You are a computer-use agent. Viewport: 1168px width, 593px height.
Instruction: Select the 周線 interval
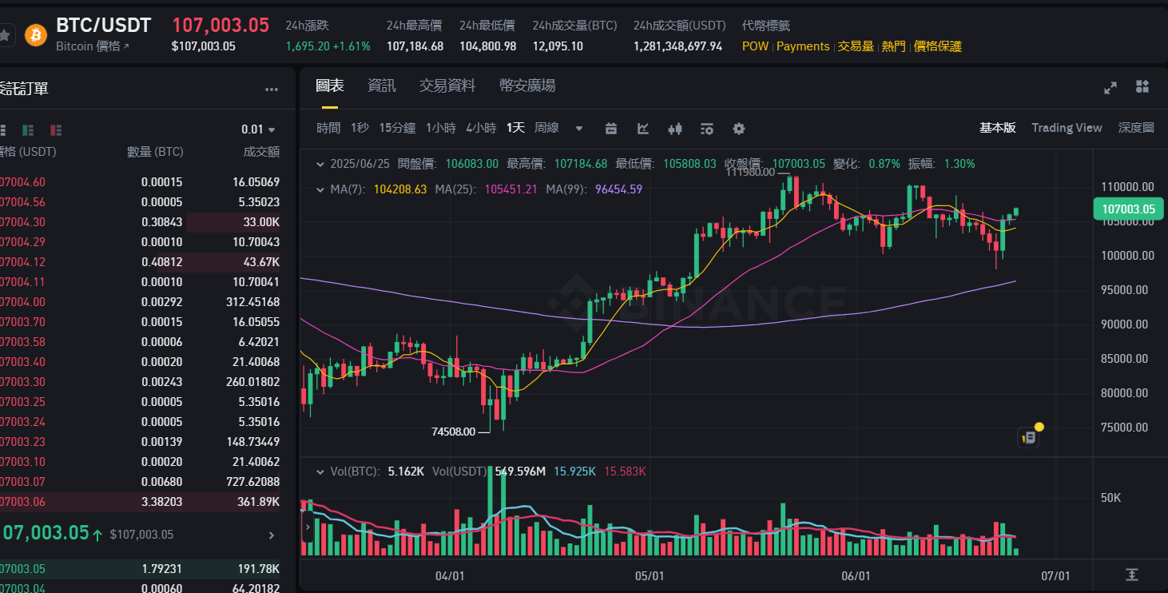click(x=546, y=128)
